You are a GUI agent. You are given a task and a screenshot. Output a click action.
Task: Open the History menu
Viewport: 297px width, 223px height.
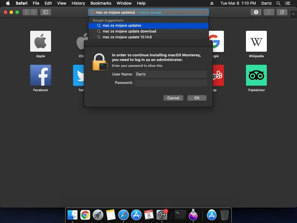78,3
